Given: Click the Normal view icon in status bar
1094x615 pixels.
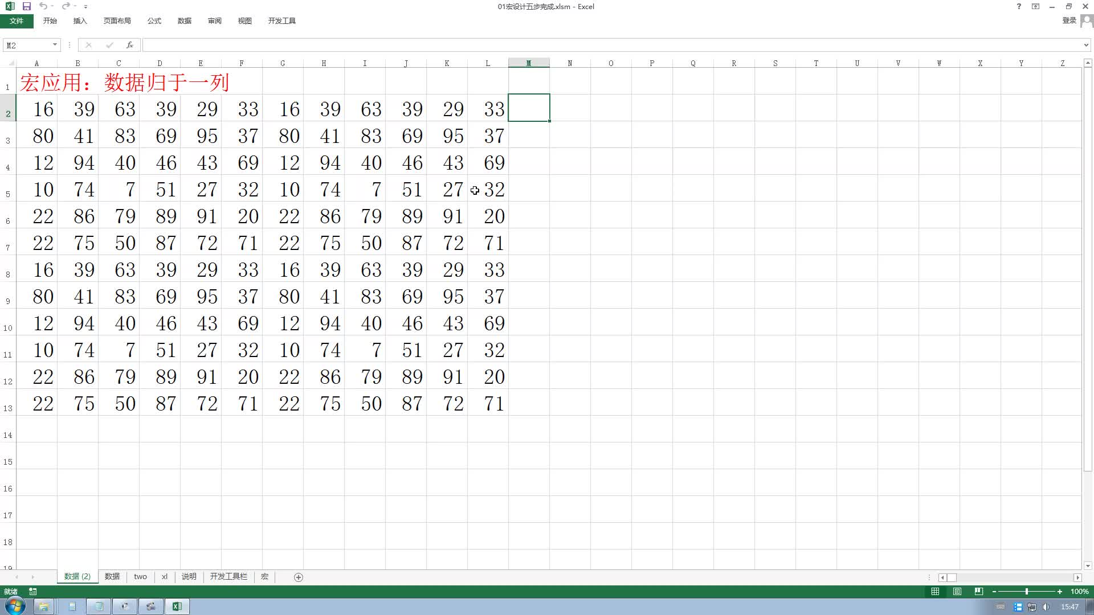Looking at the screenshot, I should click(x=934, y=591).
